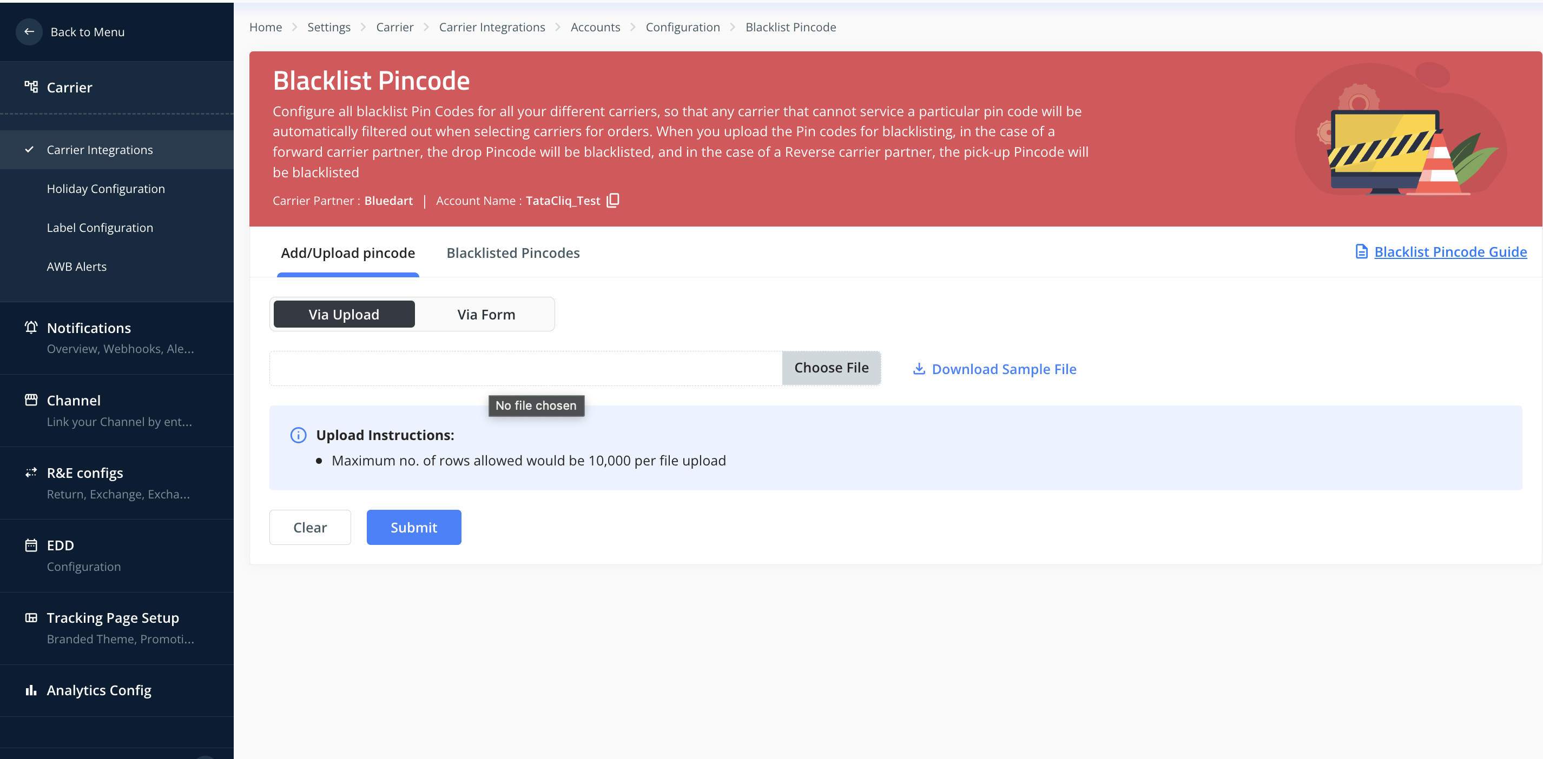Click the empty file path field
This screenshot has width=1543, height=759.
[x=525, y=368]
